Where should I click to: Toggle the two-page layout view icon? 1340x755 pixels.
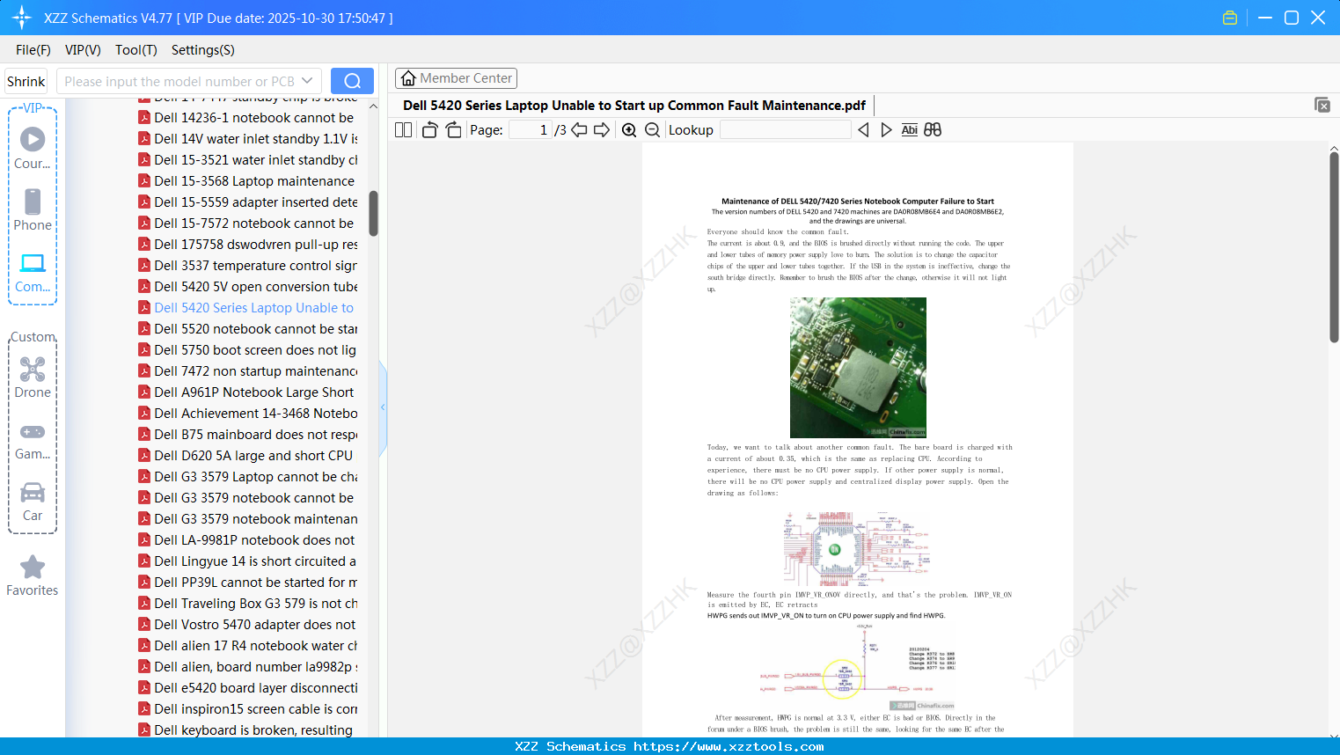tap(403, 130)
